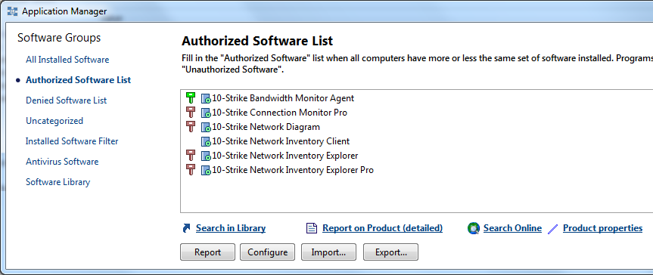This screenshot has width=653, height=275.
Task: Click the globe magnifier icon beside Search Online
Action: (473, 228)
